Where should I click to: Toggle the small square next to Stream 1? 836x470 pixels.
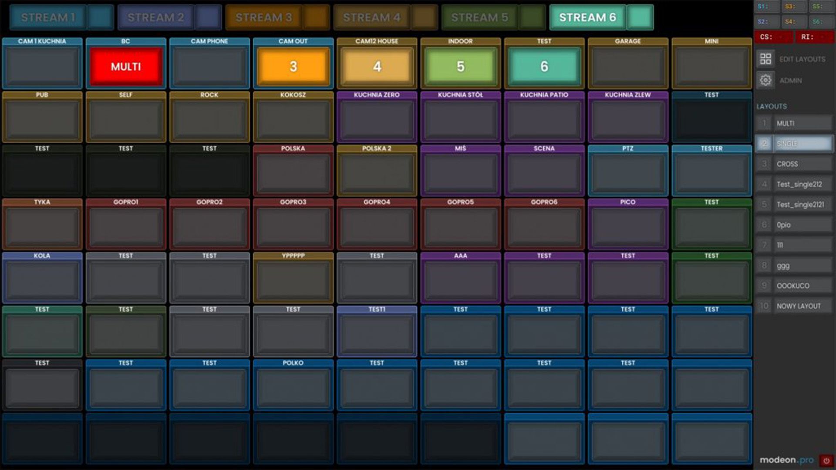[x=101, y=17]
